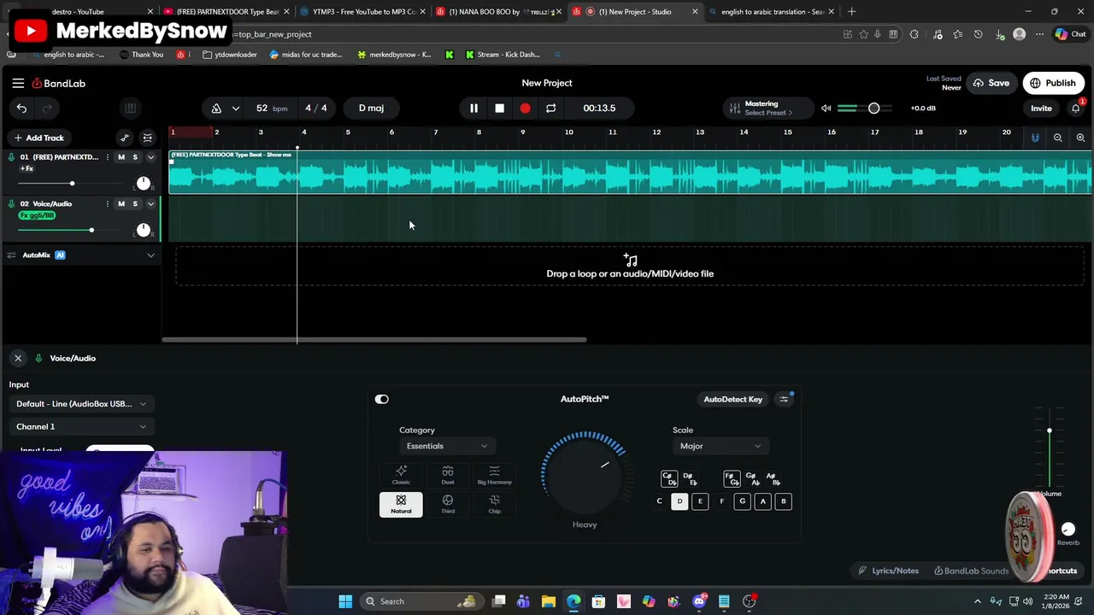This screenshot has height=615, width=1094.
Task: Open the BandLab hamburger menu
Action: point(18,83)
